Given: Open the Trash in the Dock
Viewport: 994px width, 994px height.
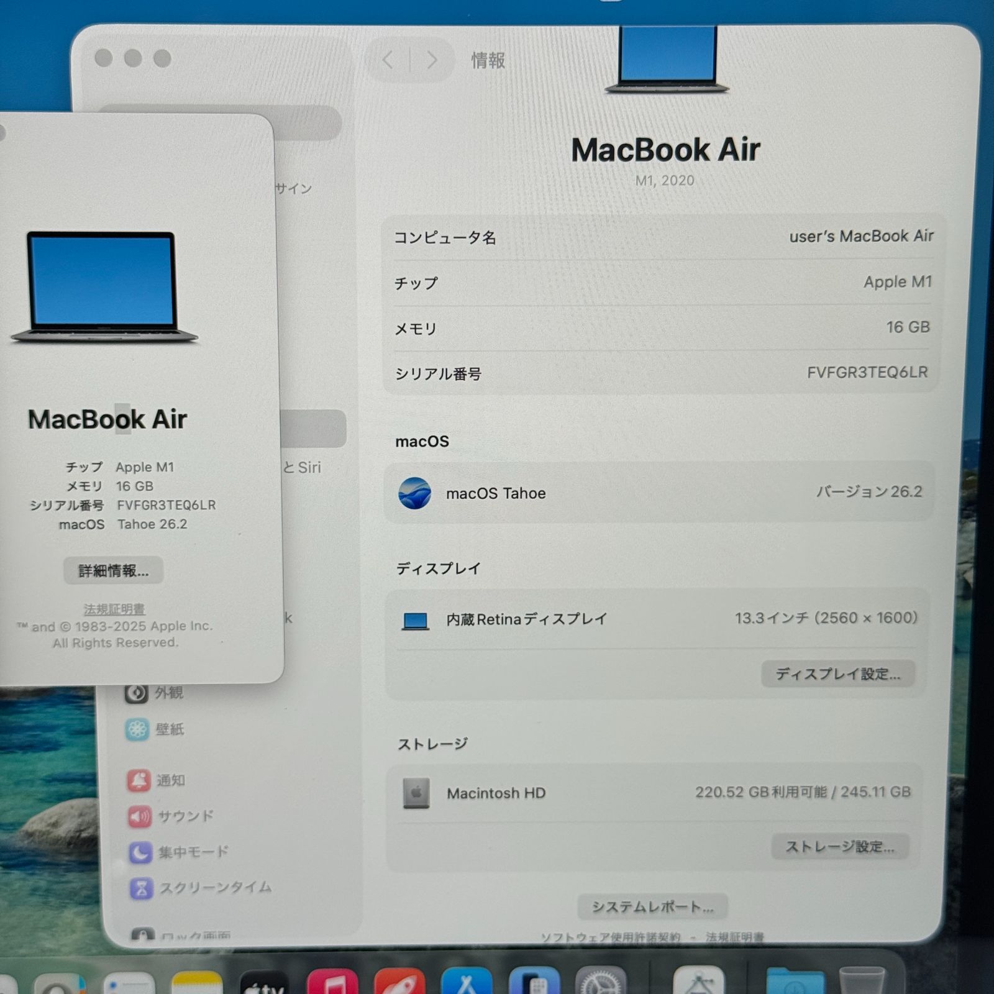Looking at the screenshot, I should [x=862, y=982].
